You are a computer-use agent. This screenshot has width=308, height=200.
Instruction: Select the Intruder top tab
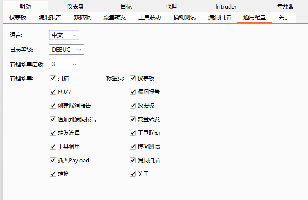226,6
